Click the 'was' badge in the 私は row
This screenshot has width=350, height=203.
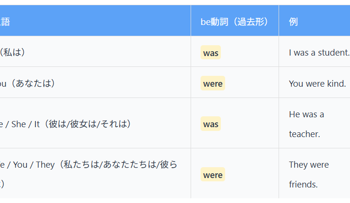(x=210, y=53)
